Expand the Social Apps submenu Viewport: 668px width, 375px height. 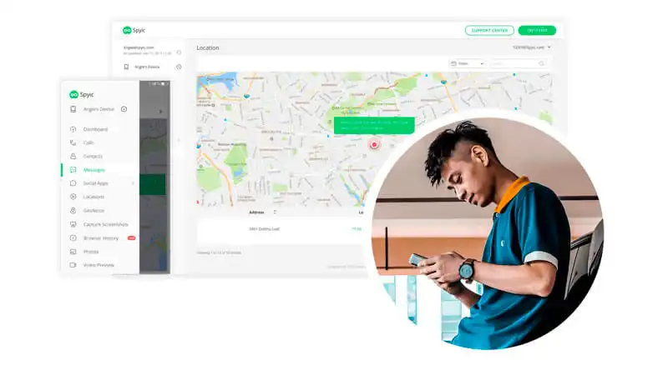(x=133, y=183)
